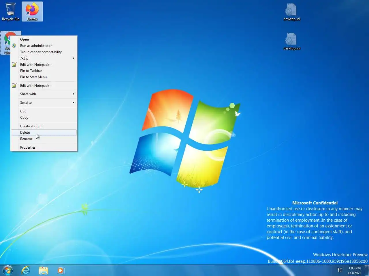
Task: Click the shield icon beside Run as administrator
Action: [14, 46]
